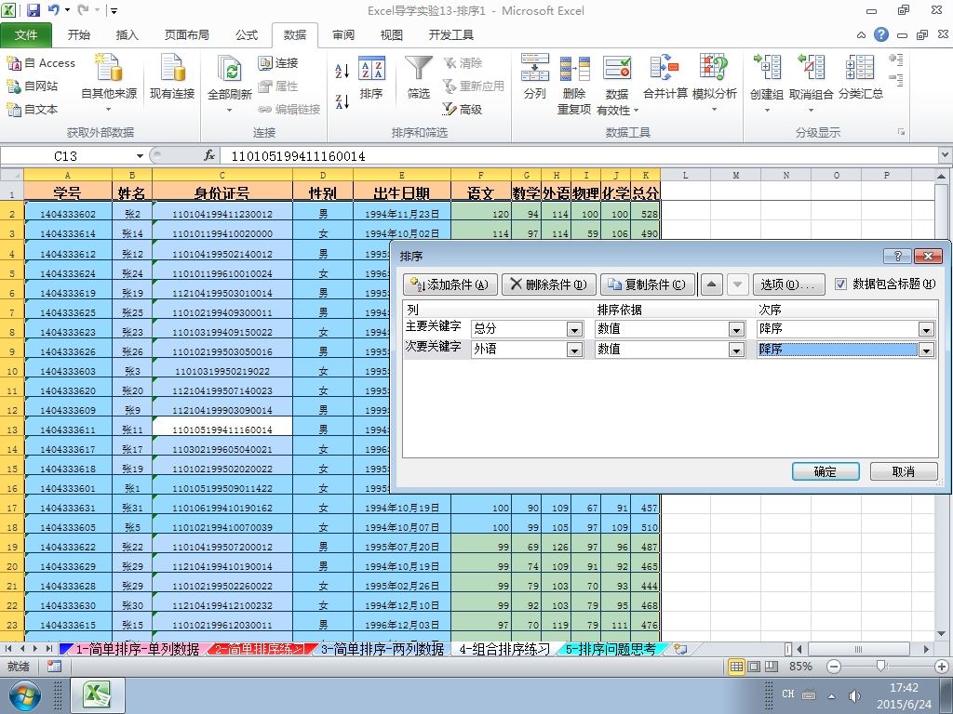Image resolution: width=953 pixels, height=714 pixels.
Task: Click 添加条件 add condition button
Action: 450,284
